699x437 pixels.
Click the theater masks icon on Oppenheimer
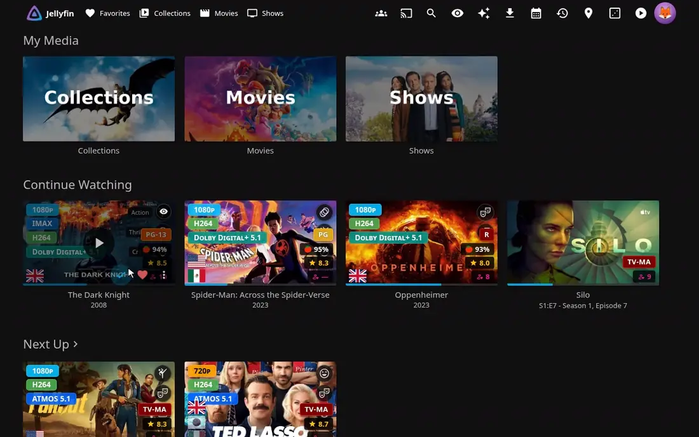(x=485, y=212)
